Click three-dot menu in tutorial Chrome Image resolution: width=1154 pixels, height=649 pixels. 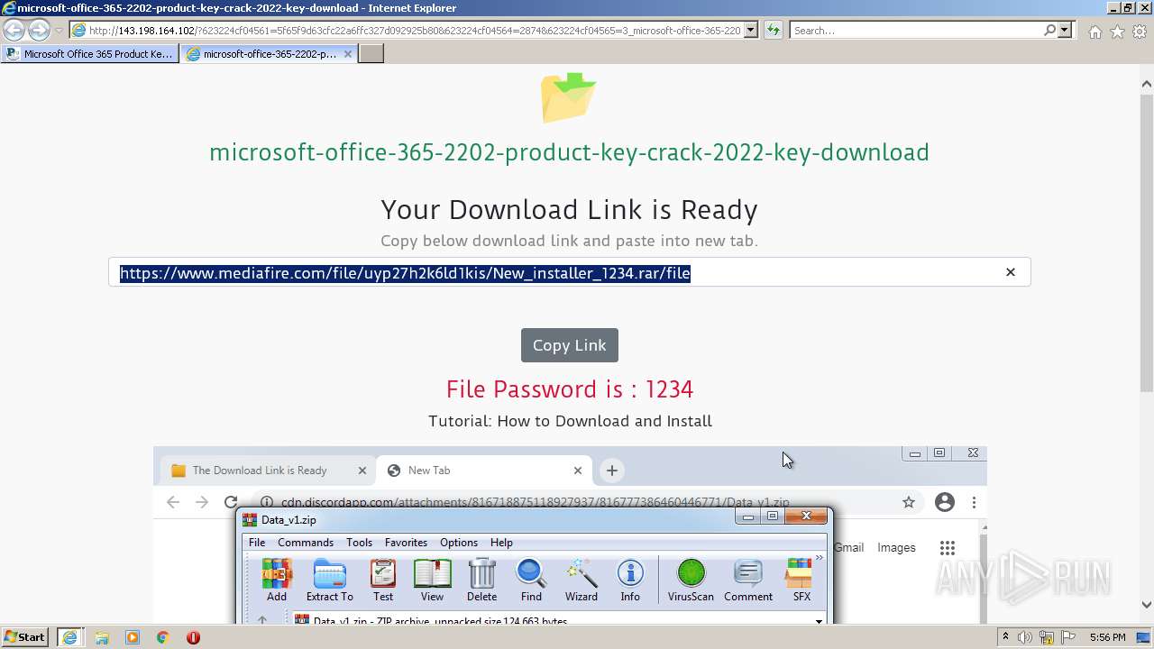pyautogui.click(x=974, y=502)
